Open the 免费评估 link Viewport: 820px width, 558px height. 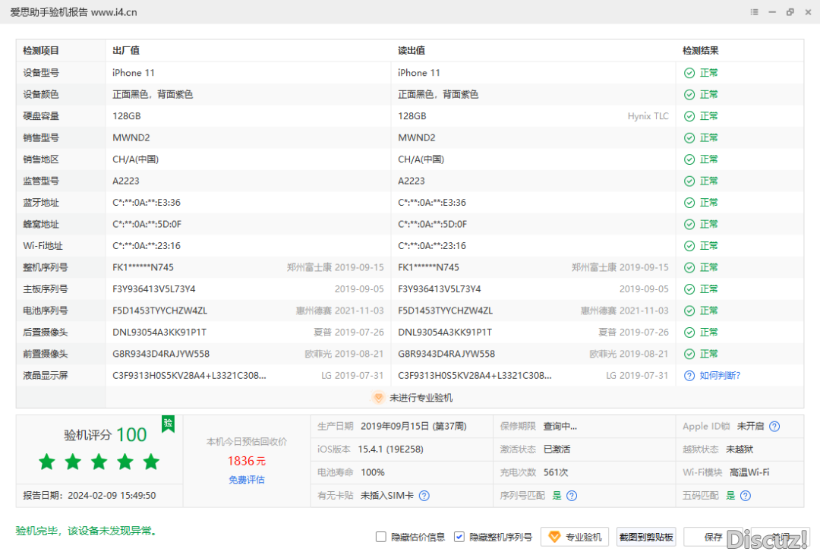tap(246, 480)
